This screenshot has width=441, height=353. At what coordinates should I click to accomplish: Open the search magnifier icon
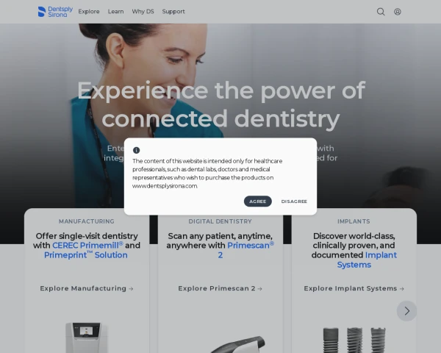click(381, 12)
